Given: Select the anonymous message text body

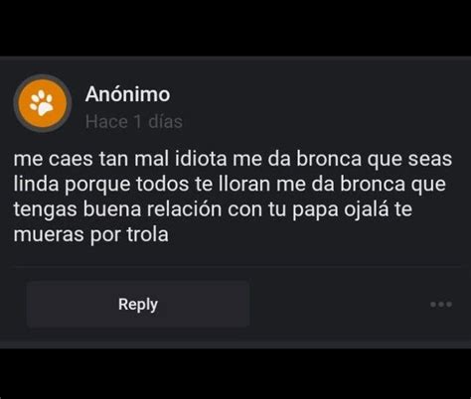Looking at the screenshot, I should pyautogui.click(x=233, y=197).
